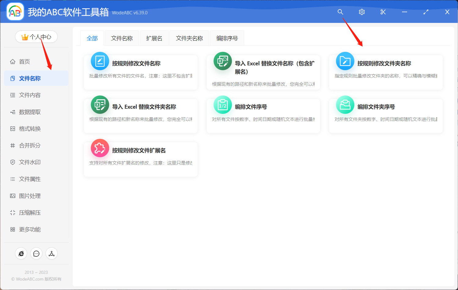Click the share network icon at sidebar bottom
The image size is (458, 290).
[x=51, y=253]
